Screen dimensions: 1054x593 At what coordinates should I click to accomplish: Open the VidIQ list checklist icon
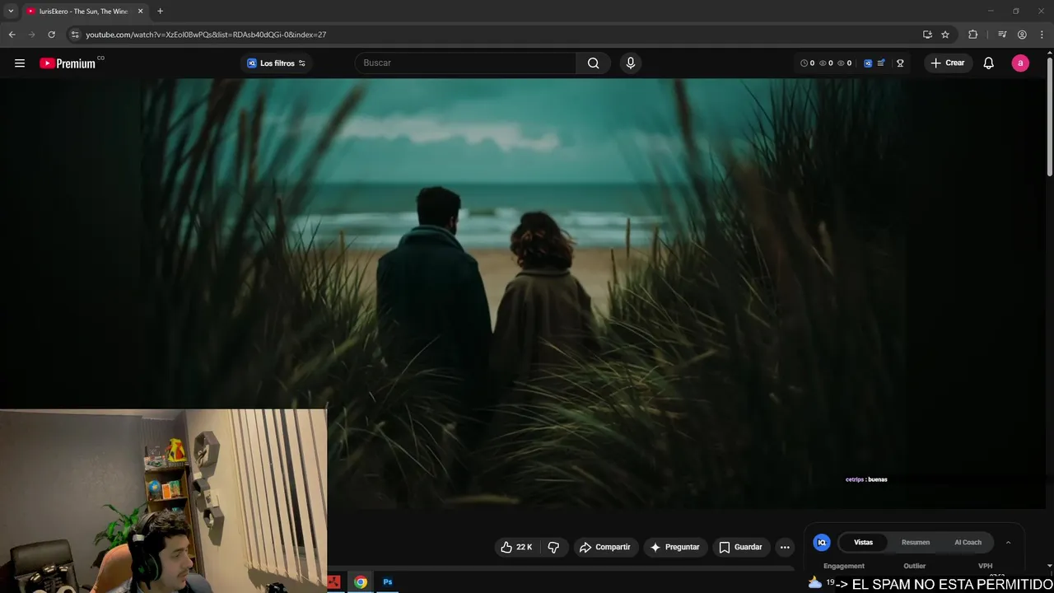(x=882, y=63)
